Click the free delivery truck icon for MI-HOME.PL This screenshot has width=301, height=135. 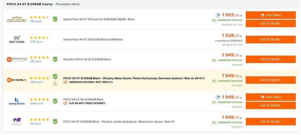tap(214, 81)
